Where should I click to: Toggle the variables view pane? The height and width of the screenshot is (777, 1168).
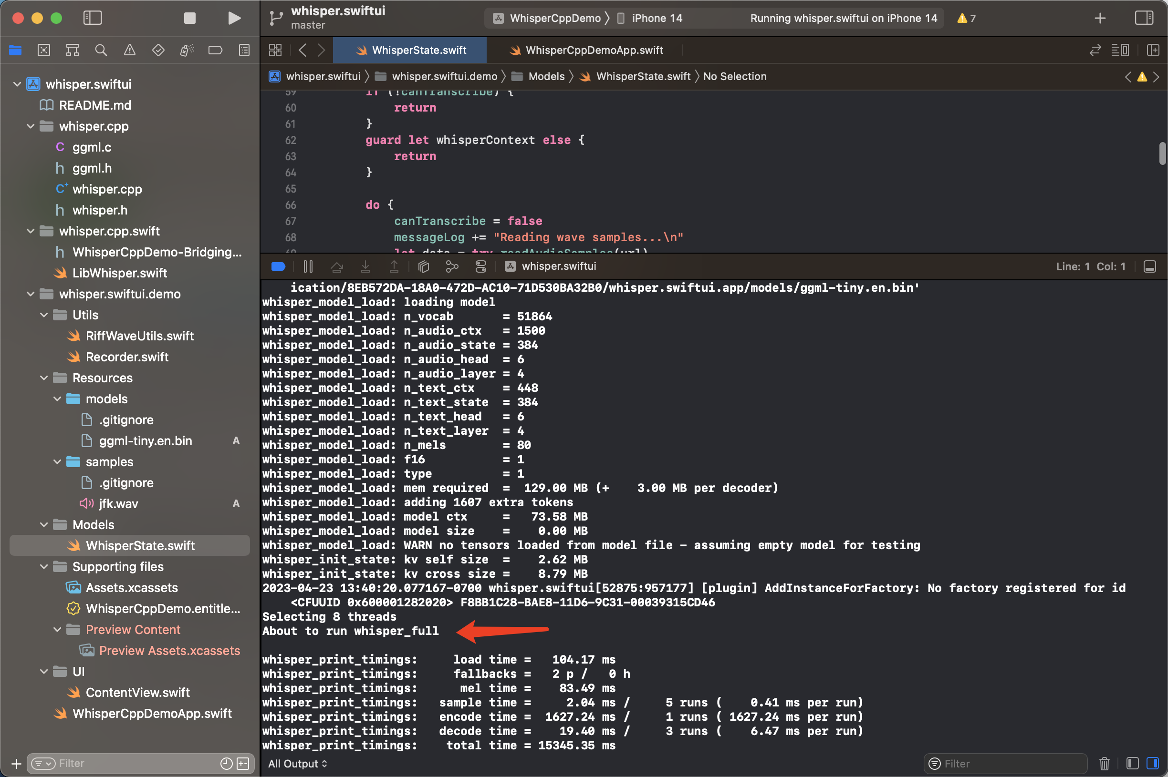click(1132, 764)
